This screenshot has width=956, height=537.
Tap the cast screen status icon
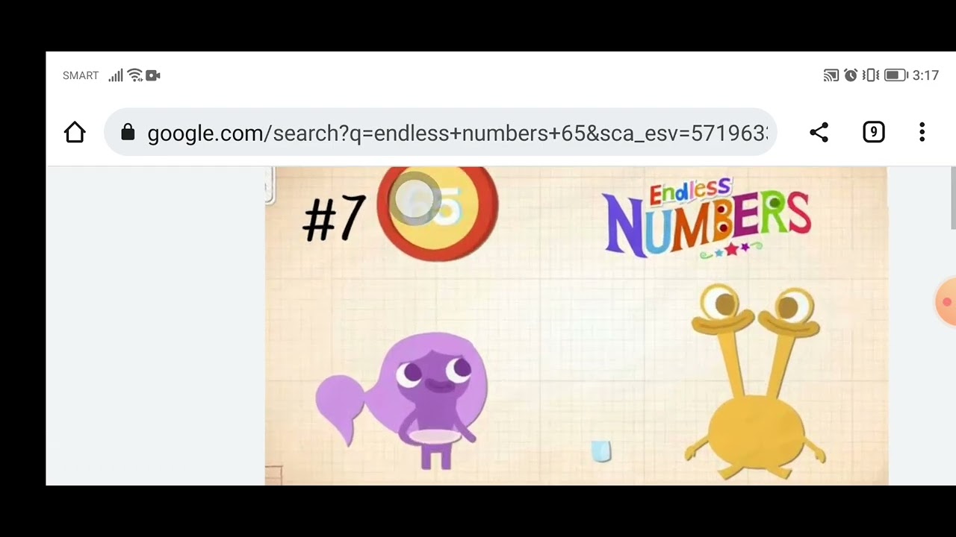click(x=831, y=75)
